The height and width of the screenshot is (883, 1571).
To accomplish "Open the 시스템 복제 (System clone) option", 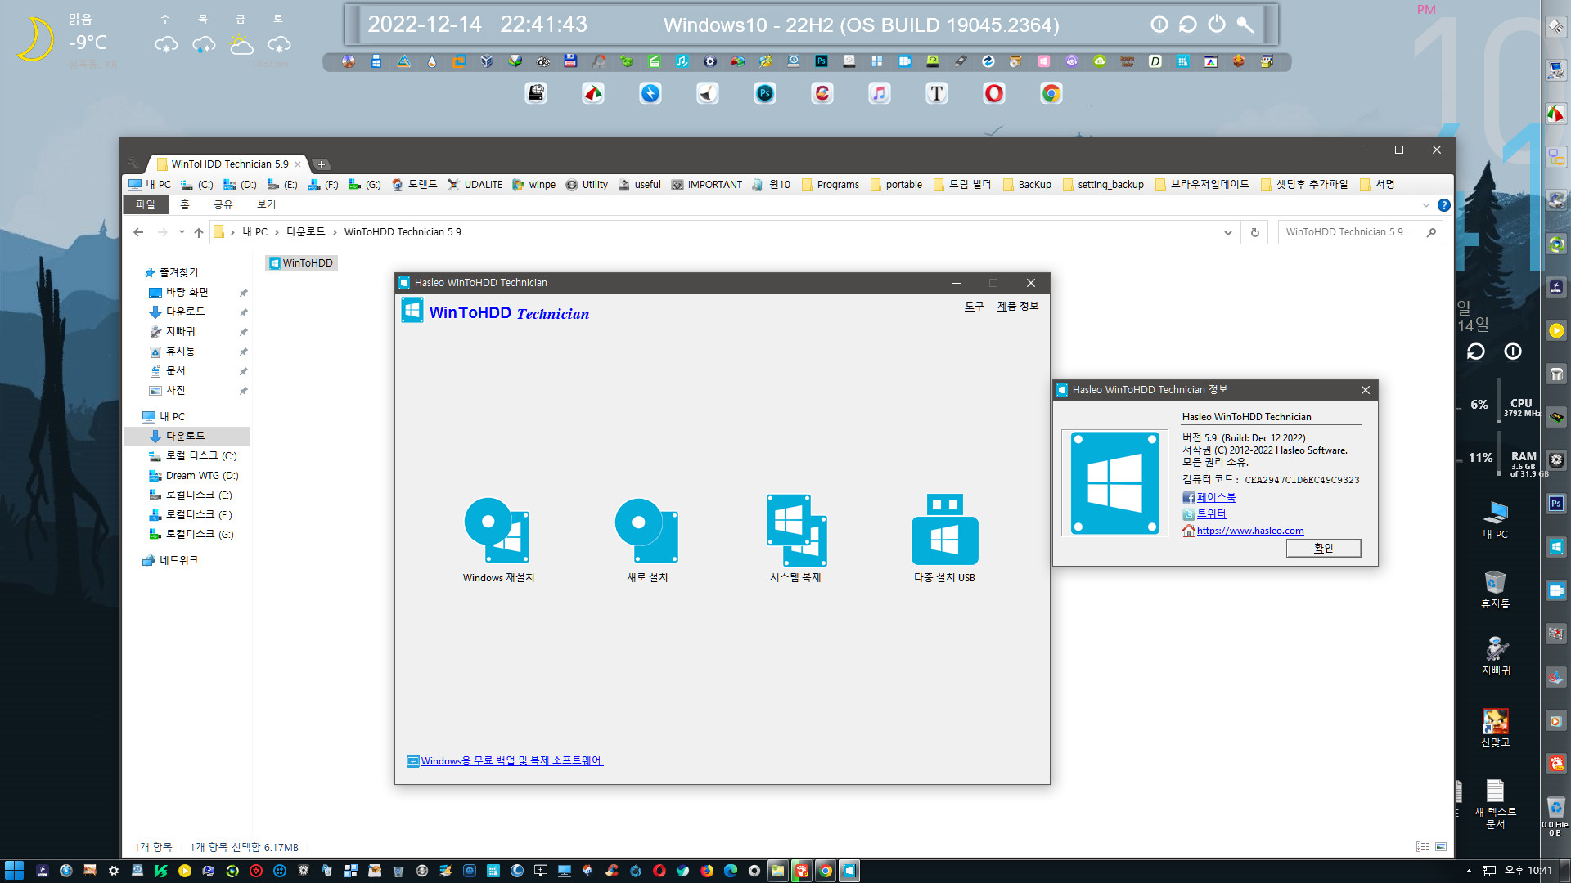I will 795,538.
